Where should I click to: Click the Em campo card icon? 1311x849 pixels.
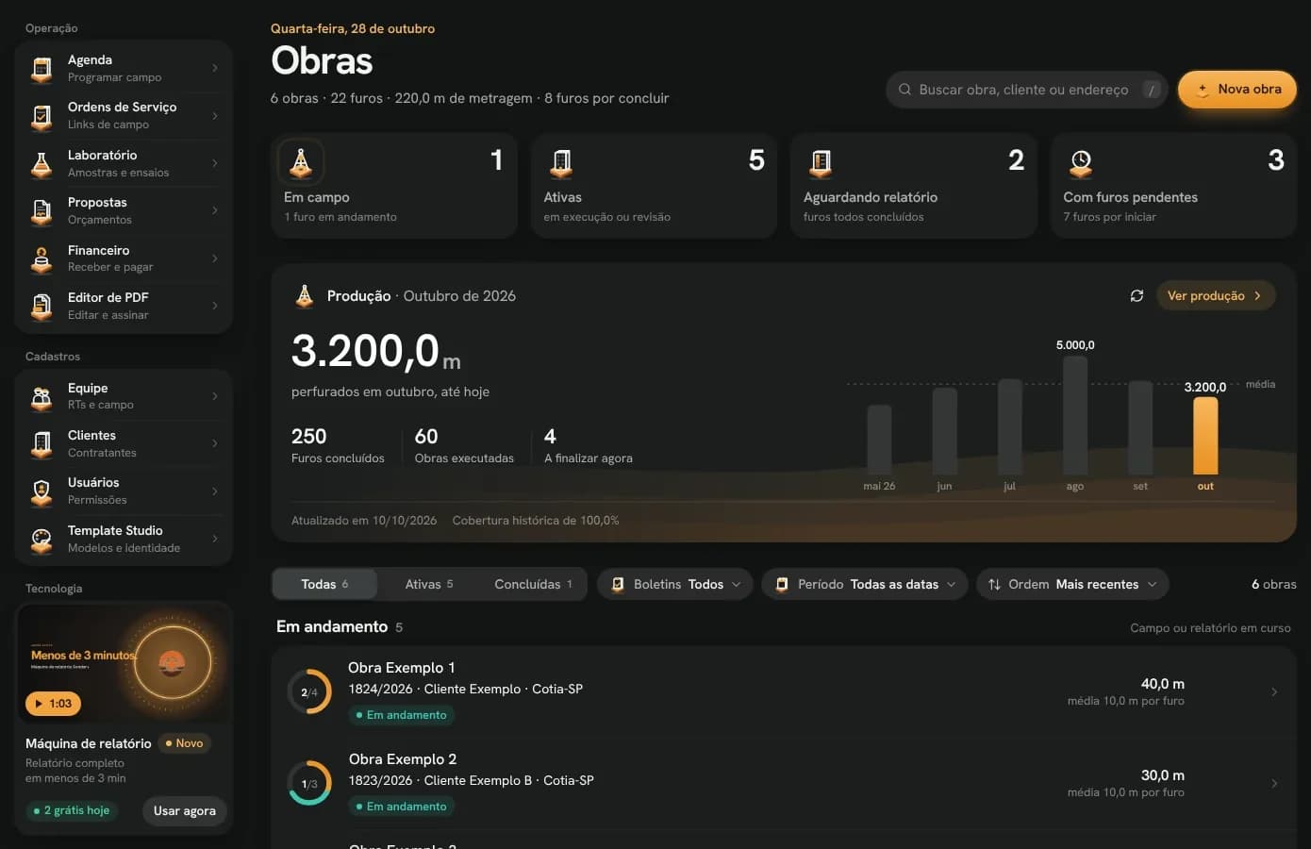pyautogui.click(x=301, y=162)
